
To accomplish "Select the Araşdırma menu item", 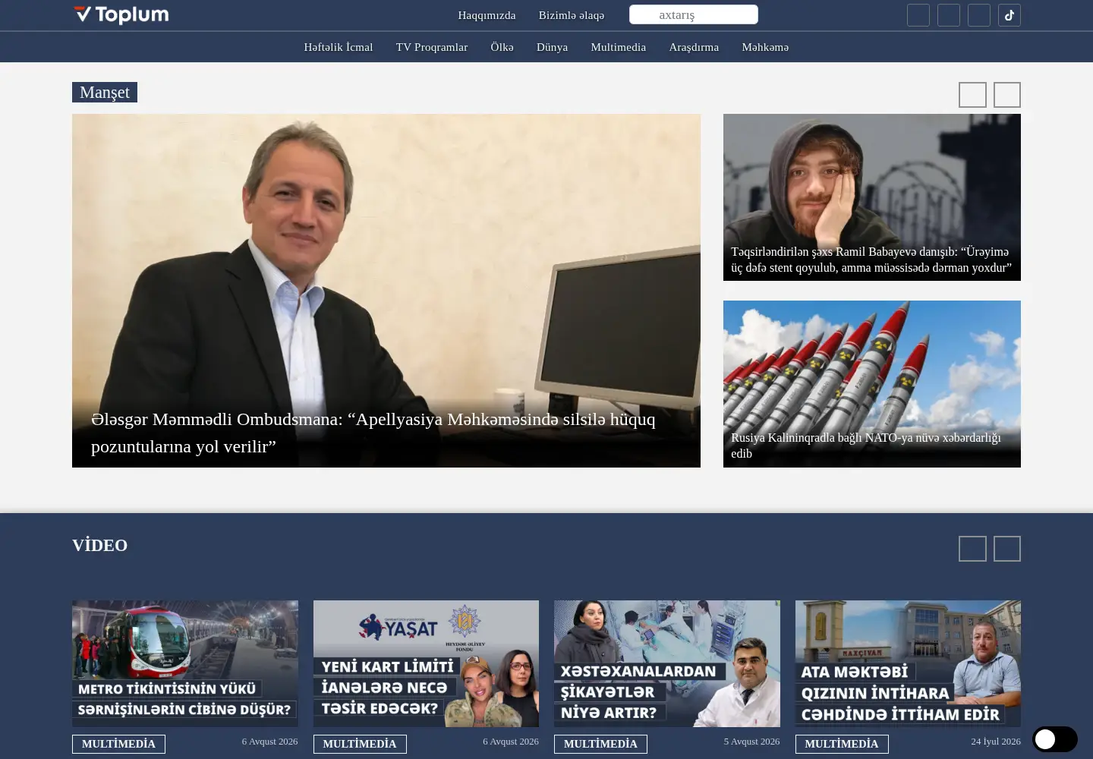I will coord(694,47).
